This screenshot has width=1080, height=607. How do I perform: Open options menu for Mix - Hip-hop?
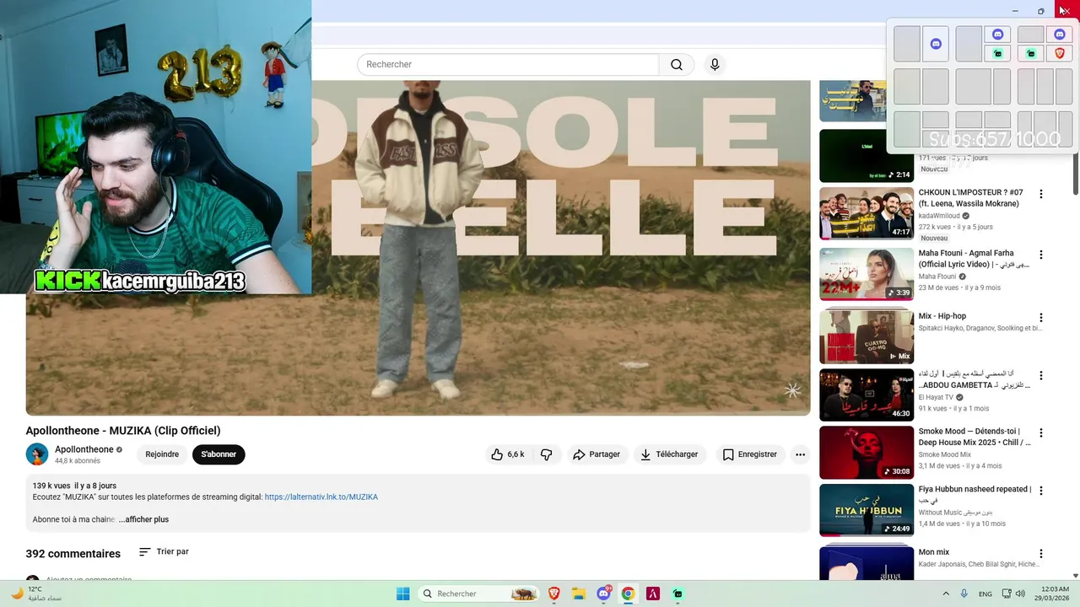(1041, 318)
